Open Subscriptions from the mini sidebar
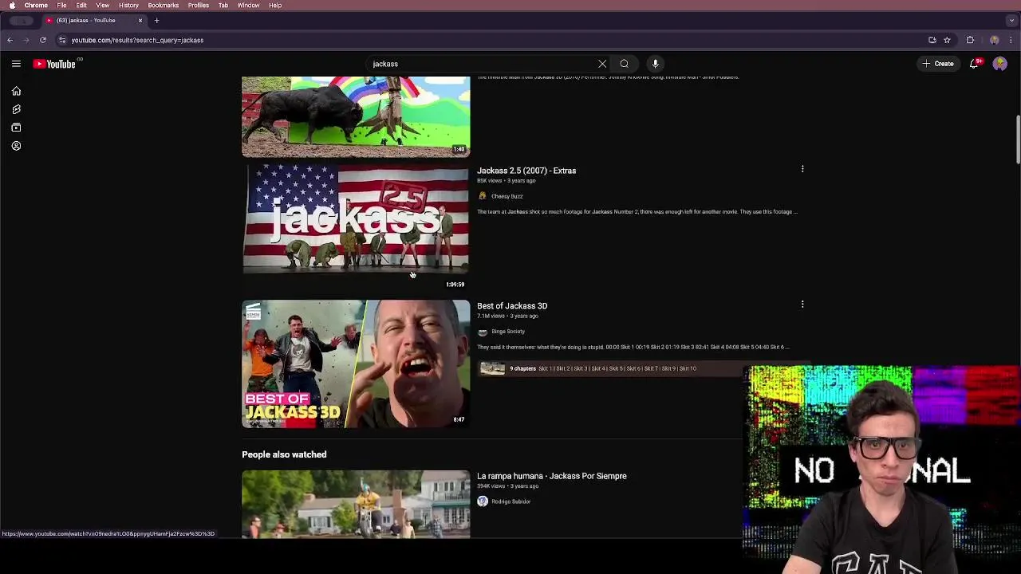 (16, 128)
